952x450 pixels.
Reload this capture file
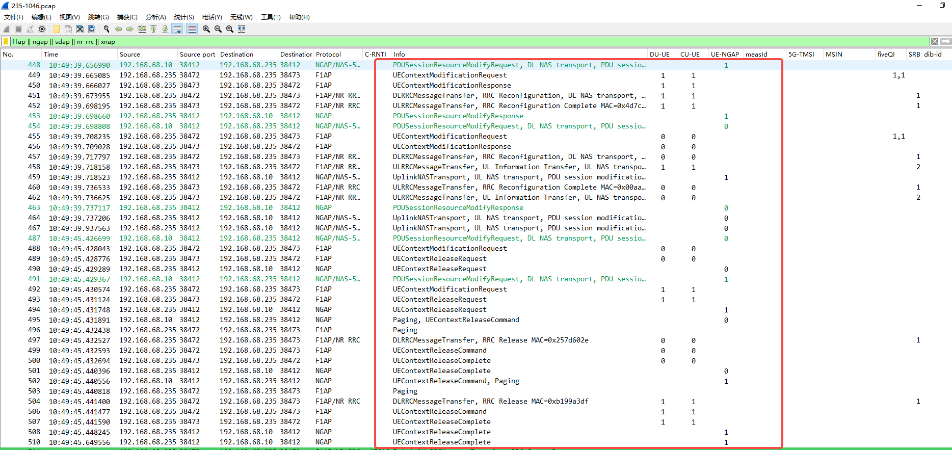[92, 29]
